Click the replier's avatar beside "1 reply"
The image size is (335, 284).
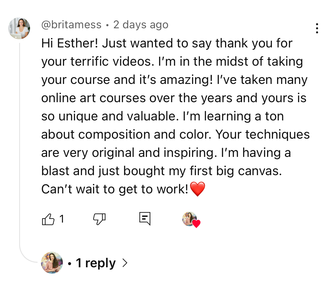52,263
